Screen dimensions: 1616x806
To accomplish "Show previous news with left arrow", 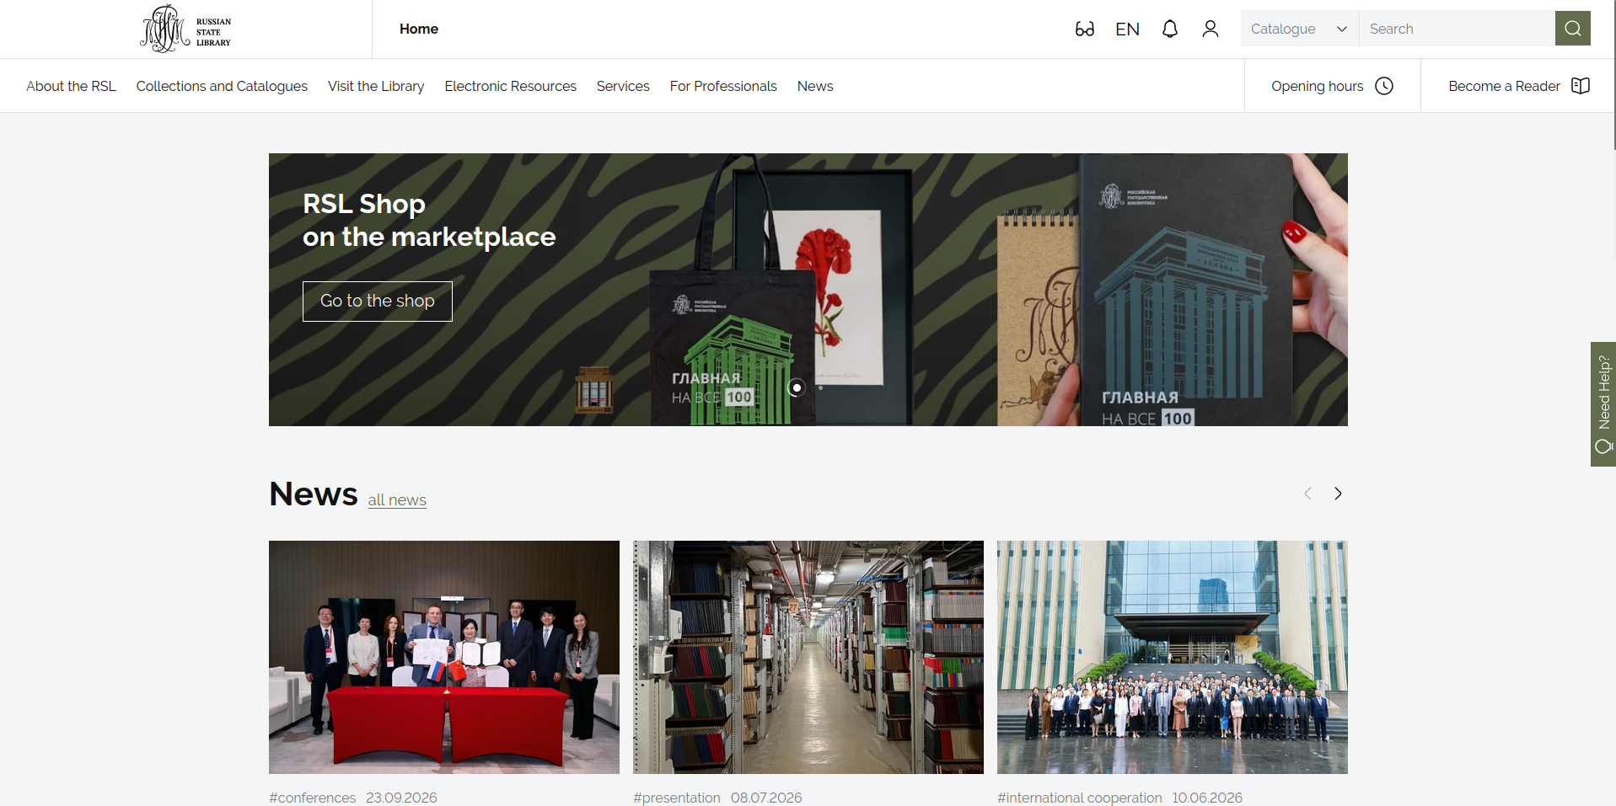I will [1307, 494].
